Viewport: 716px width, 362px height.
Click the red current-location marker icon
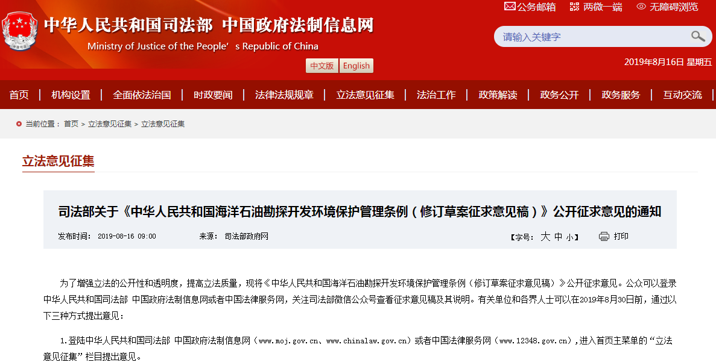coord(19,123)
